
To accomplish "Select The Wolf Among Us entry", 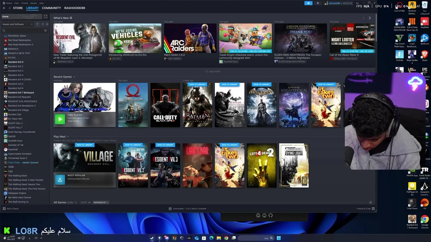I will pyautogui.click(x=18, y=202).
